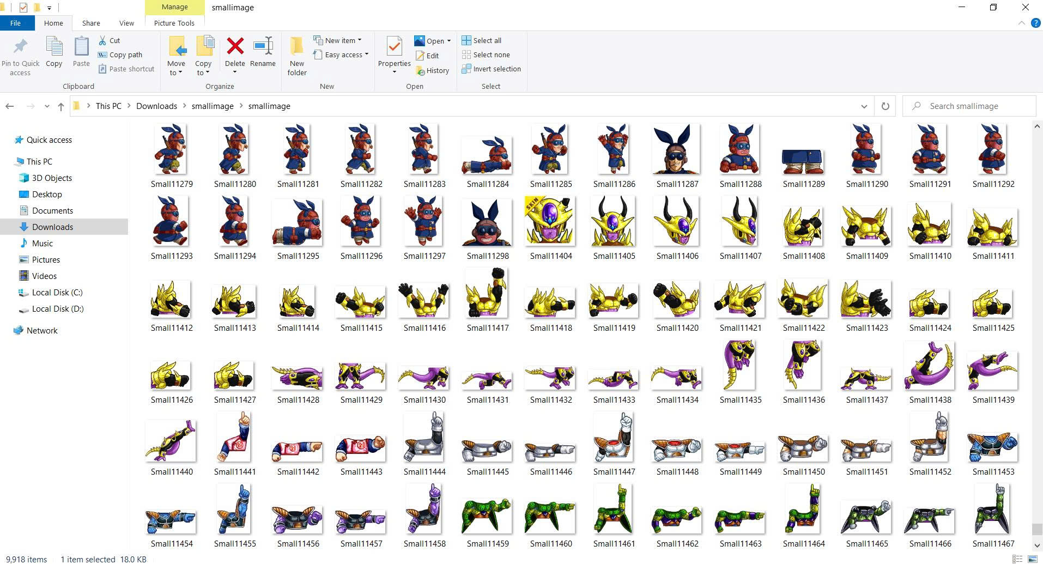Click Invert selection
Screen dimensions: 1043x564
coord(491,69)
